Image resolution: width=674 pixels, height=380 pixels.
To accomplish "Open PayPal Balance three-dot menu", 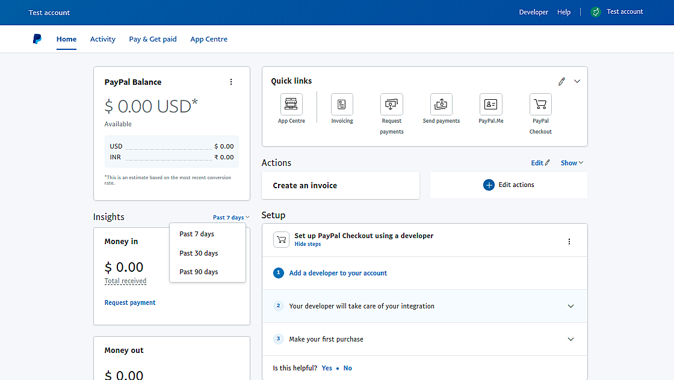I will 231,82.
